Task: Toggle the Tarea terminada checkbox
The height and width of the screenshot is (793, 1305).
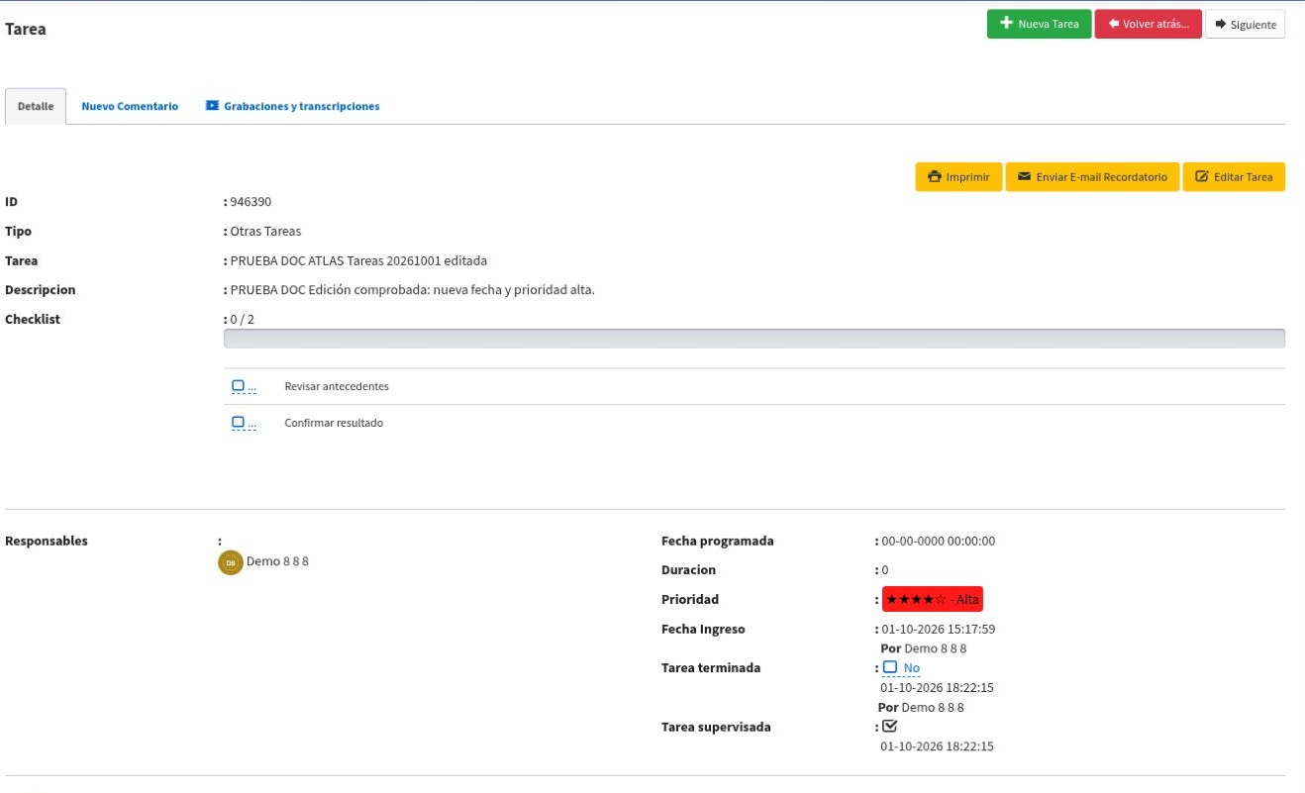Action: pyautogui.click(x=889, y=667)
